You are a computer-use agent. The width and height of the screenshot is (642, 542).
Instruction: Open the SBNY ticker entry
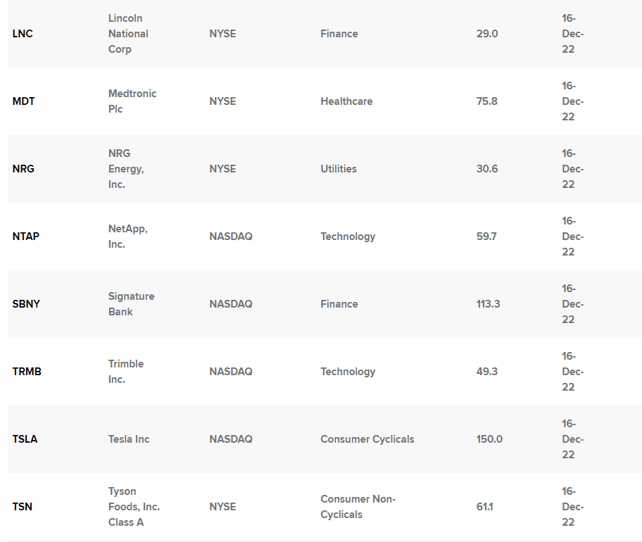click(26, 304)
